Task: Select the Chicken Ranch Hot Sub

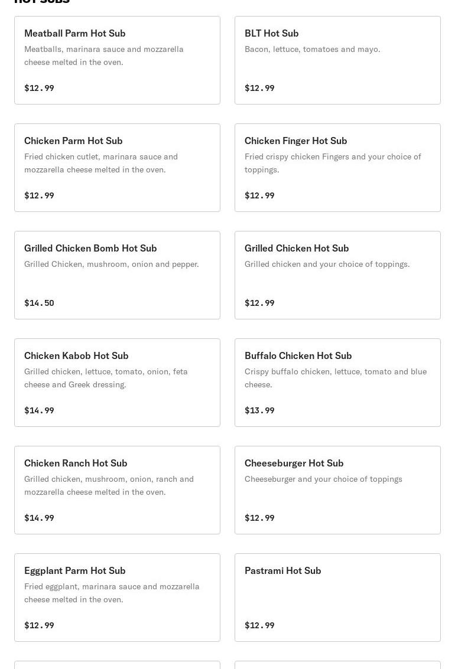Action: 118,490
